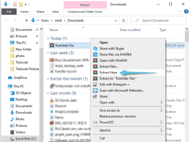Go up one folder level

coord(27,21)
